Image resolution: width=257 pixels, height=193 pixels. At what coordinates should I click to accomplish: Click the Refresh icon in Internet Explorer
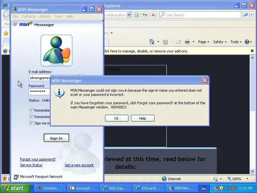(x=145, y=15)
